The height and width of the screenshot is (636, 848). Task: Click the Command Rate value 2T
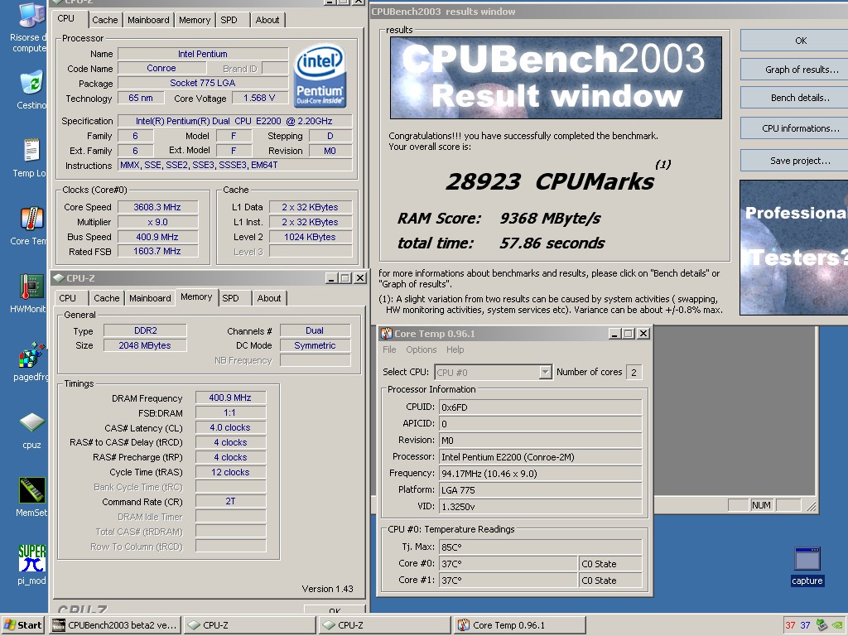click(230, 501)
